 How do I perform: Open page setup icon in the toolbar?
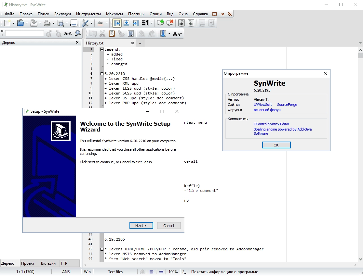tap(74, 23)
